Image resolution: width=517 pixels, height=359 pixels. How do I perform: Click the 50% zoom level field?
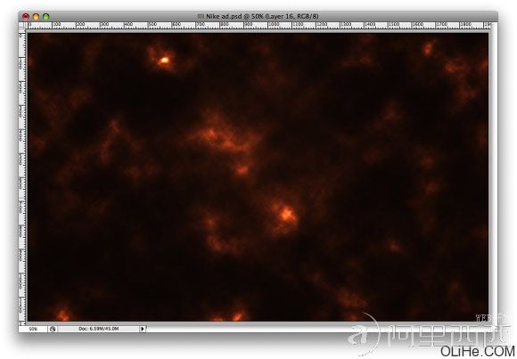click(x=33, y=329)
